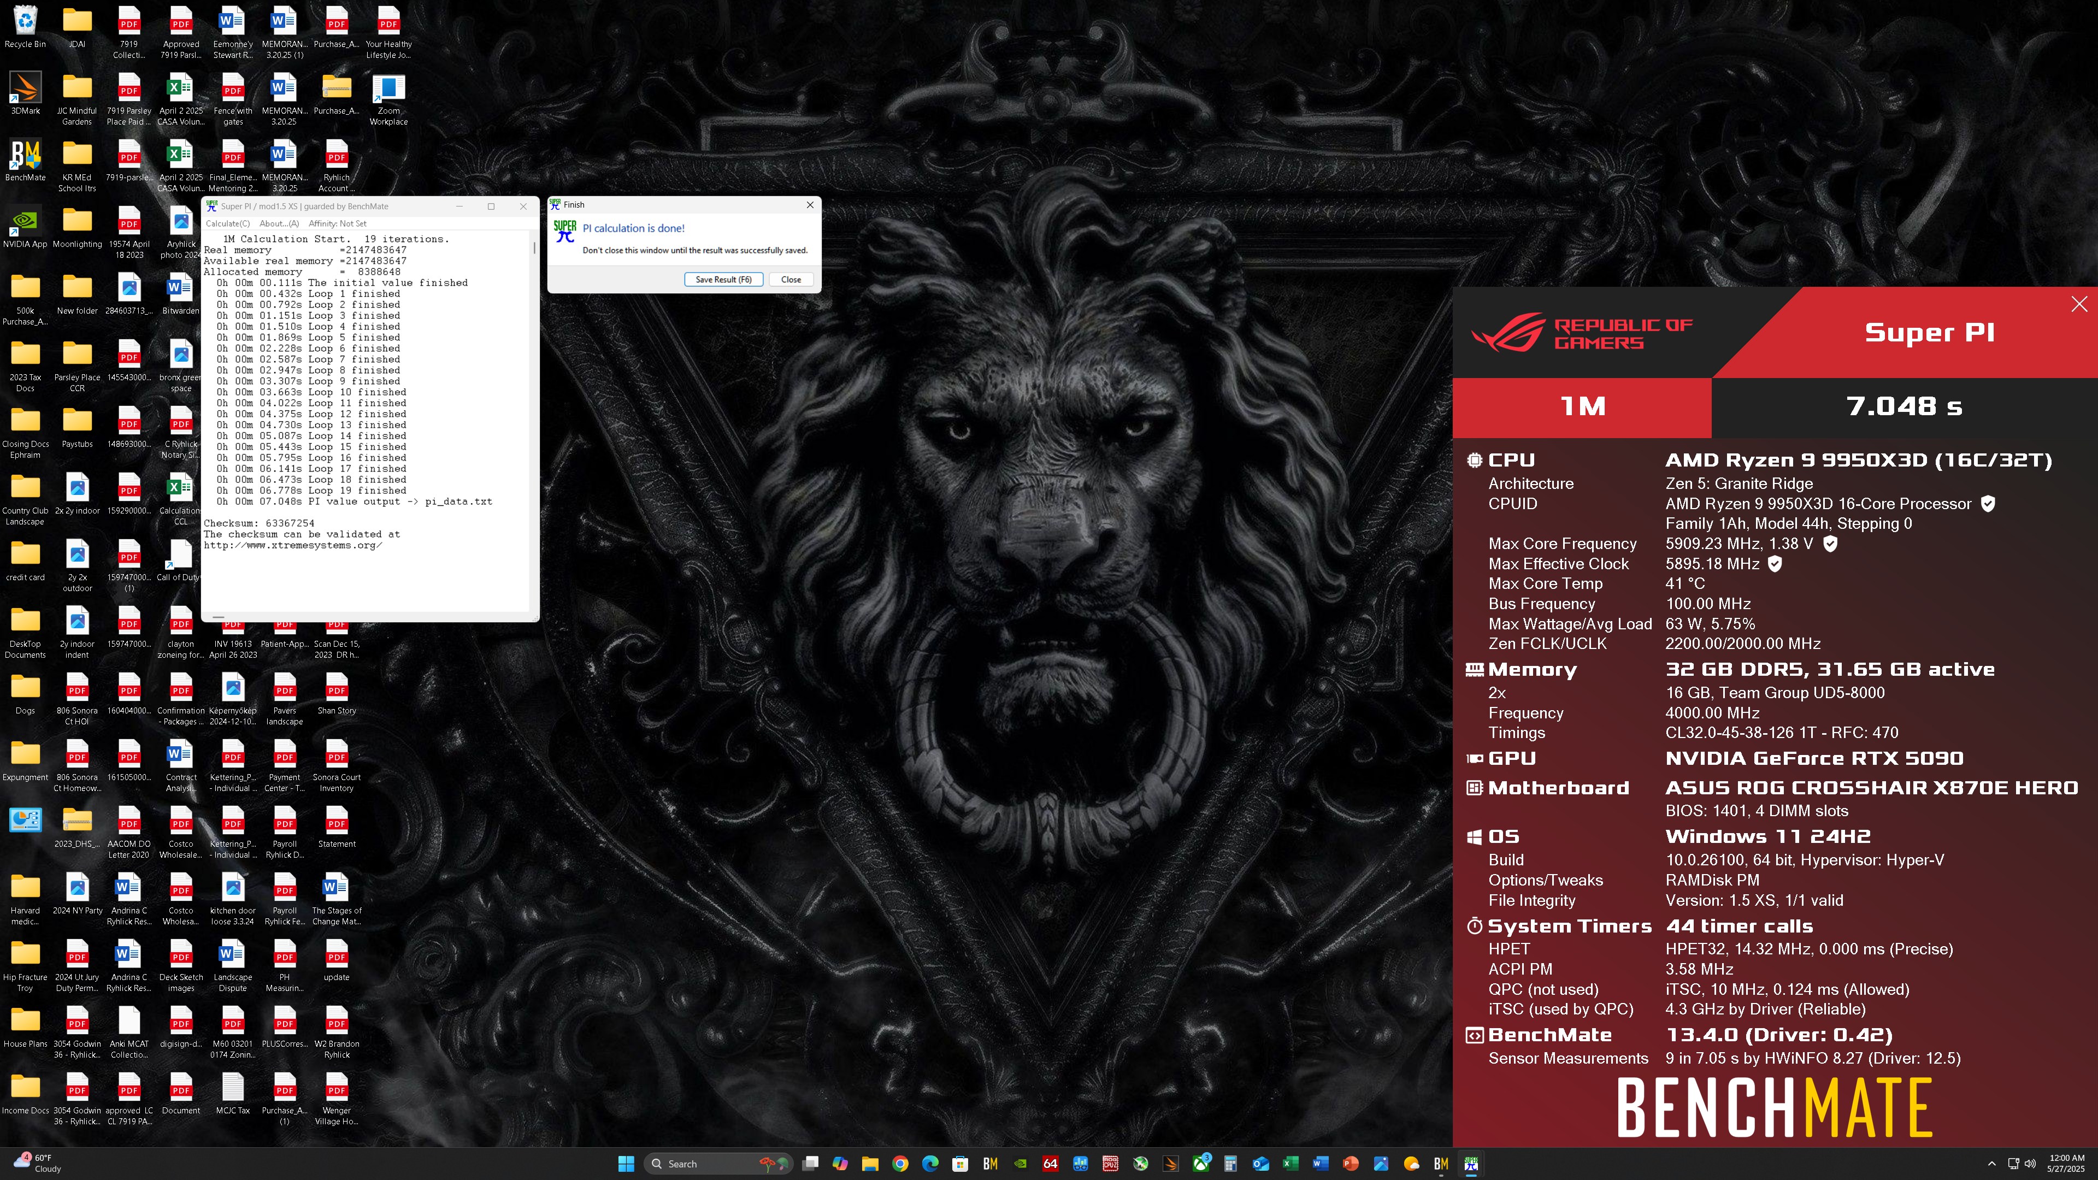Click the taskbar Search box

[x=718, y=1164]
